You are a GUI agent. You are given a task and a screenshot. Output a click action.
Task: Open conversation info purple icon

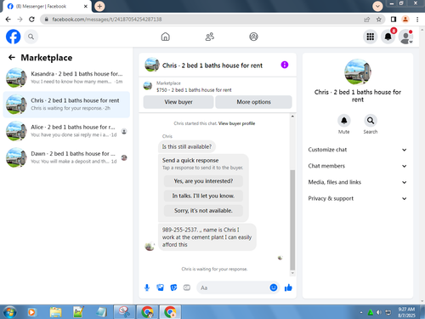[285, 65]
